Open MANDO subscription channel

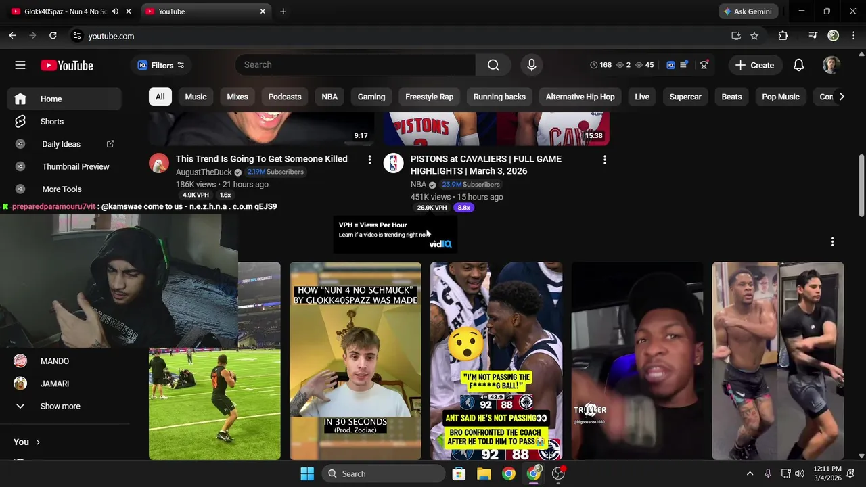[66, 361]
